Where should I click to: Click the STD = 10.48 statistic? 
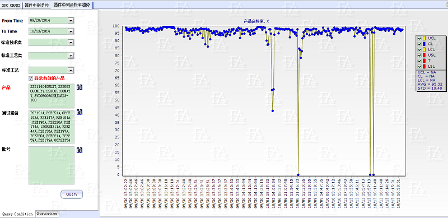430,88
